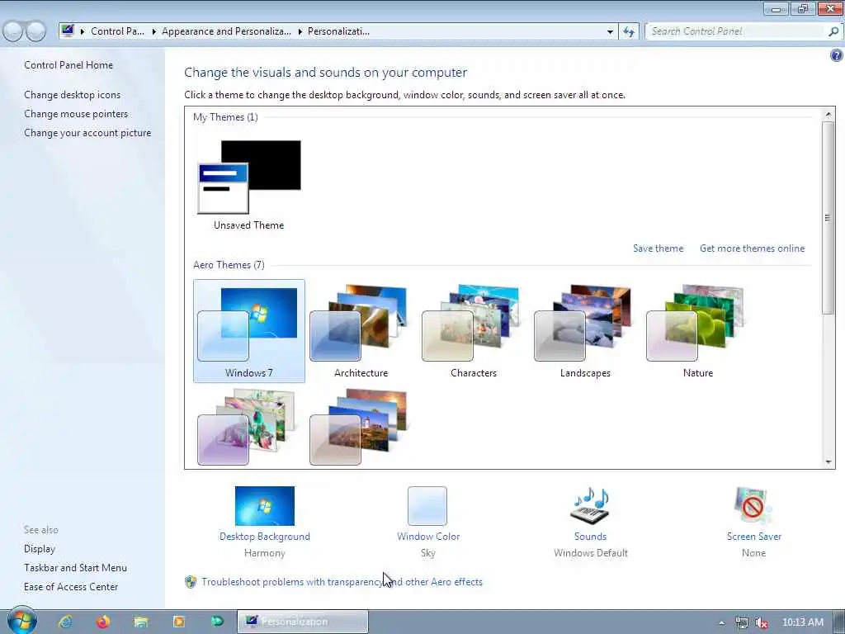Click the theme list scroll down arrow

click(828, 461)
